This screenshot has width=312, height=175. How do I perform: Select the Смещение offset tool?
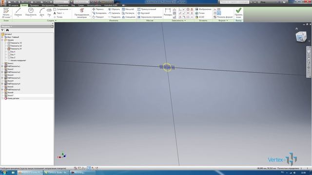click(x=129, y=17)
